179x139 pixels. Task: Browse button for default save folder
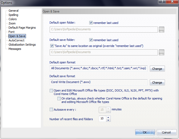(x=161, y=53)
